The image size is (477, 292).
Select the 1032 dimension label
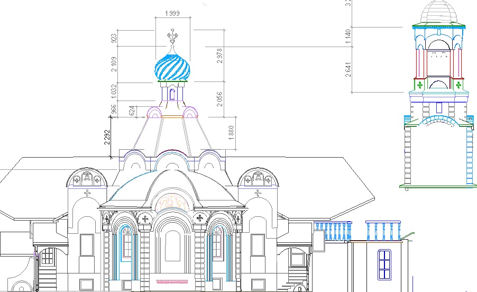coord(113,91)
